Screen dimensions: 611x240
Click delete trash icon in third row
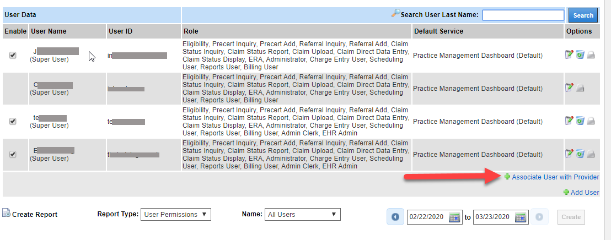tap(580, 121)
